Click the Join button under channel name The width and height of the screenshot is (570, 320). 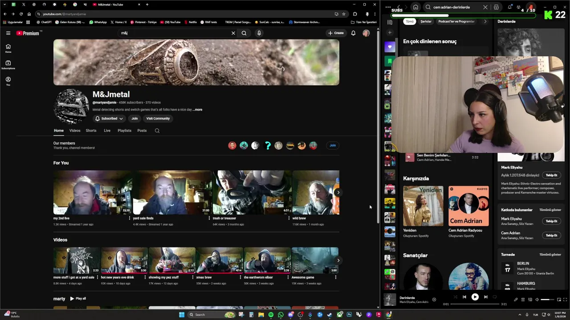(x=134, y=119)
